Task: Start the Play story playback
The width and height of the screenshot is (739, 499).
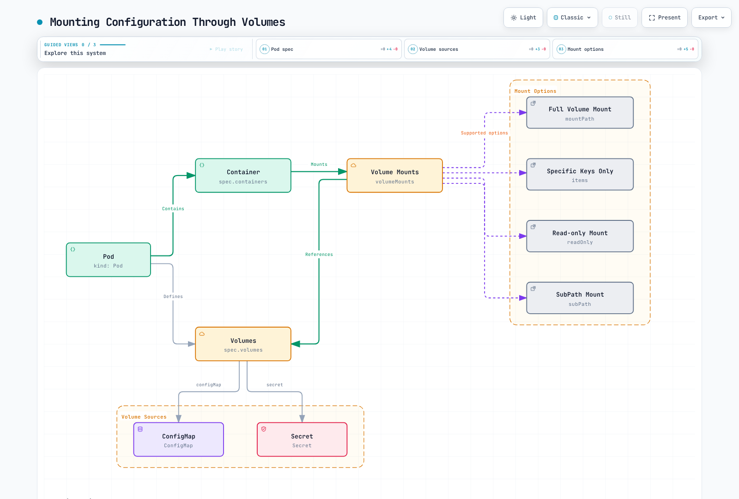Action: point(226,49)
